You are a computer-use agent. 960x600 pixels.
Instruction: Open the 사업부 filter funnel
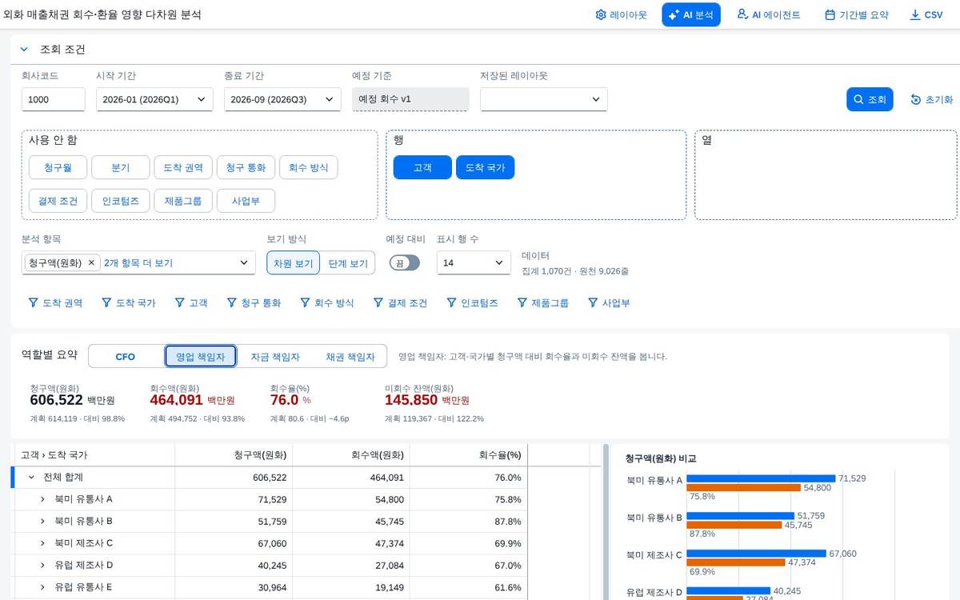pyautogui.click(x=593, y=303)
